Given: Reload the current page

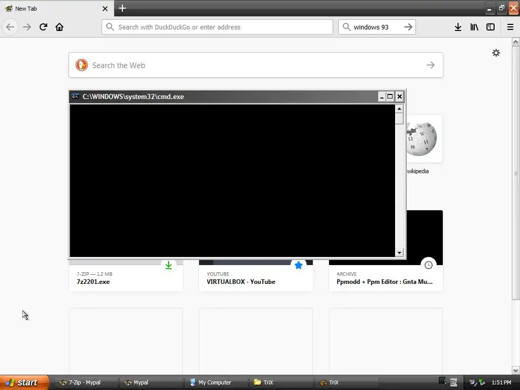Looking at the screenshot, I should (43, 27).
